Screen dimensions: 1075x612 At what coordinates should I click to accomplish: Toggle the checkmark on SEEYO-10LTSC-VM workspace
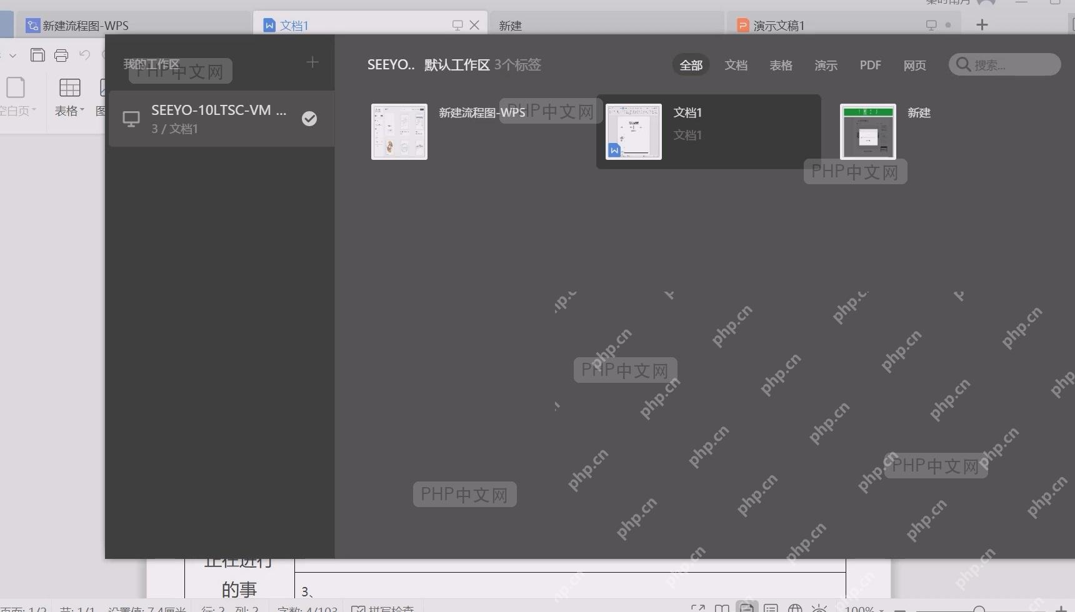coord(309,119)
